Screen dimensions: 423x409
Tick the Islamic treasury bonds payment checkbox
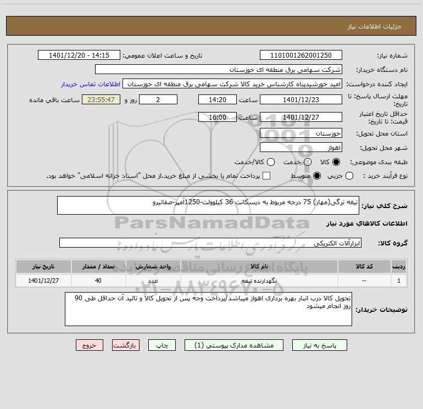266,176
